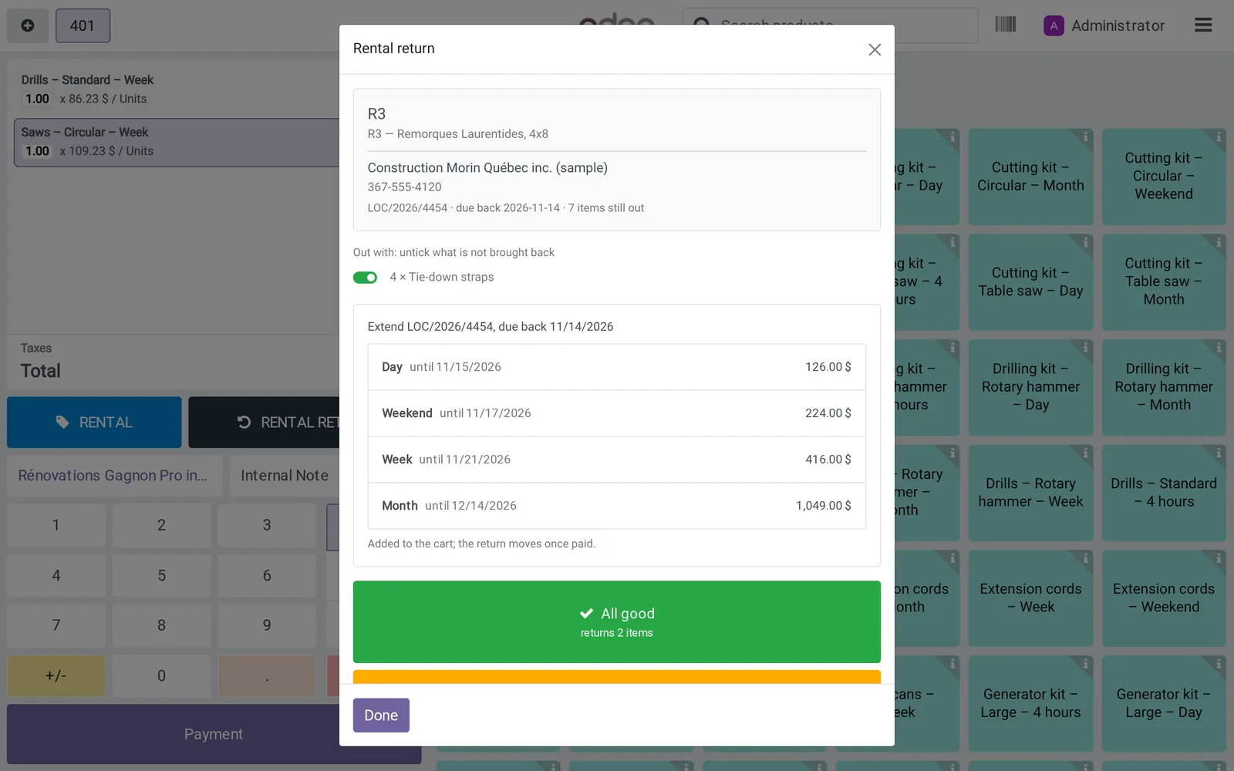Toggle the Tie-down straps switch
The width and height of the screenshot is (1234, 771).
(365, 278)
